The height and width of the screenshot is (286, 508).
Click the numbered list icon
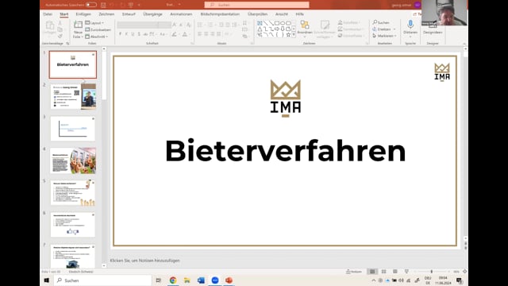(210, 25)
